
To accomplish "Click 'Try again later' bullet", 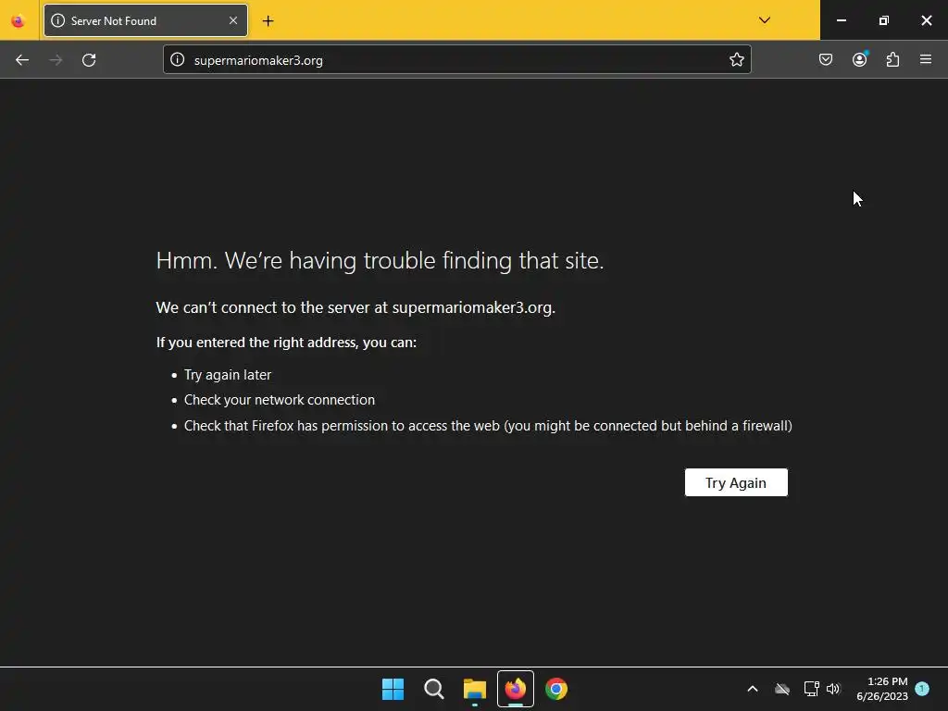I will point(228,375).
